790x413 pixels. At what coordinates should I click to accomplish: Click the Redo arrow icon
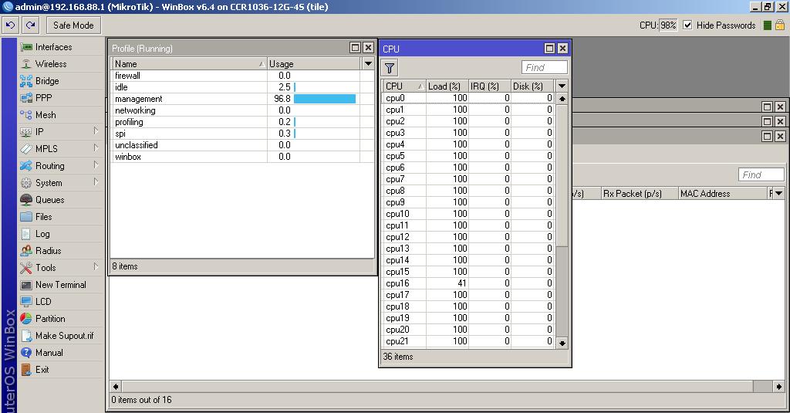click(x=31, y=25)
